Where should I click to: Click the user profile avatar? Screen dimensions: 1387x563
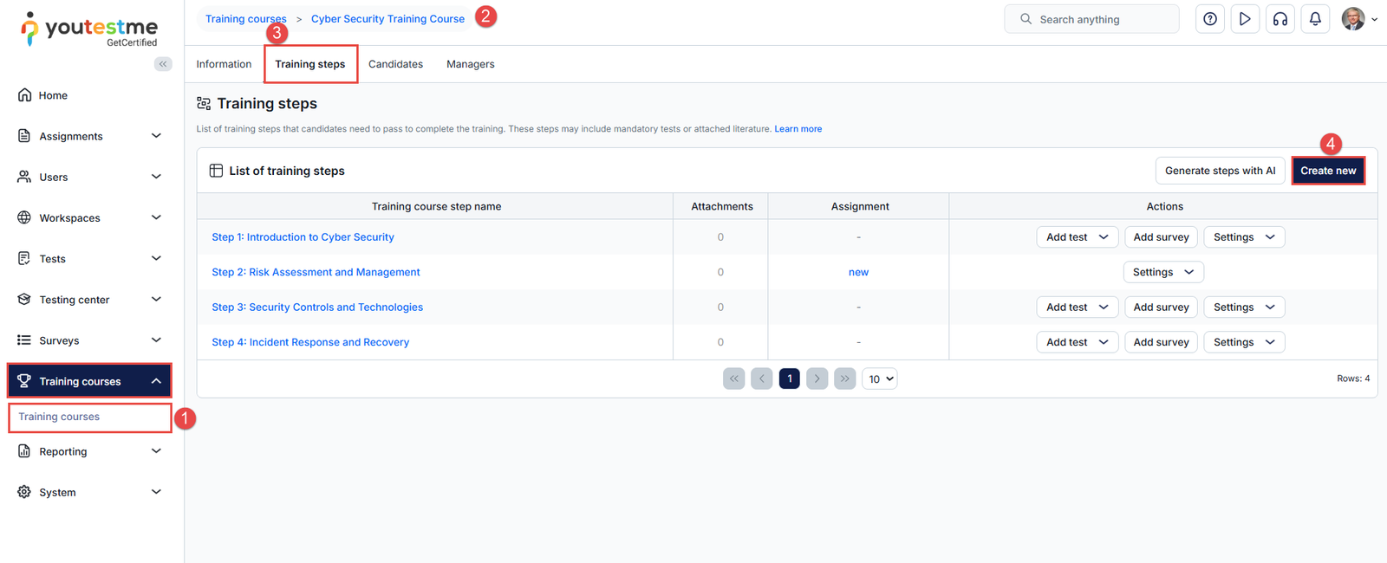tap(1352, 19)
